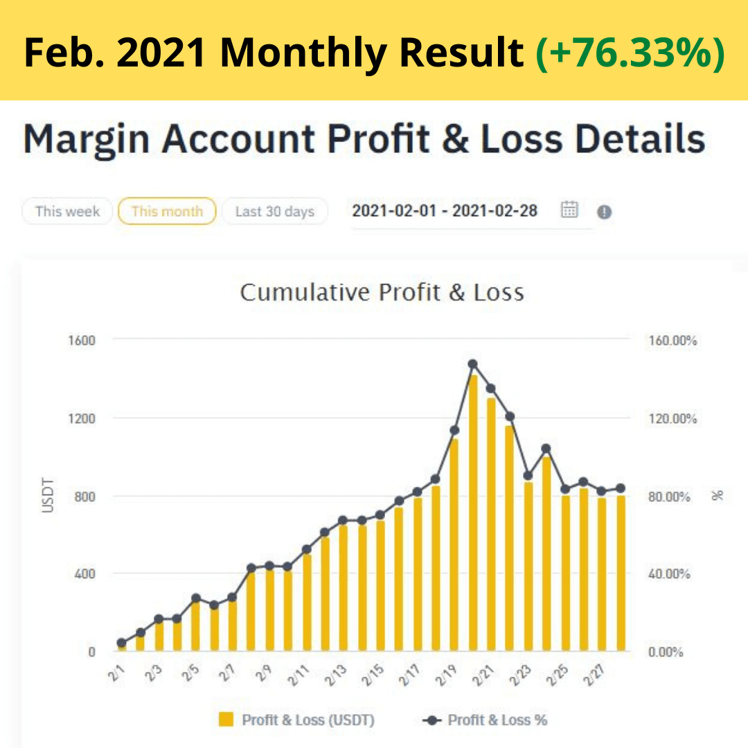Click the peak line point on 2/20
The image size is (748, 748).
[x=473, y=364]
